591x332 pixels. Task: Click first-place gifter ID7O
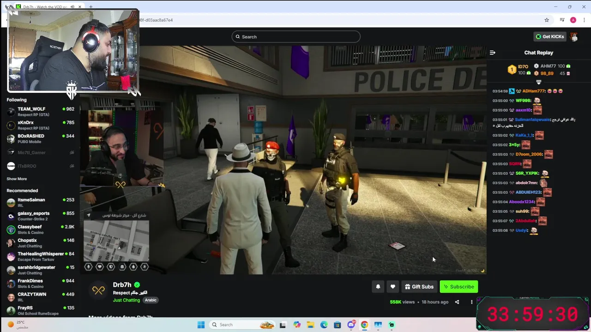coord(523,66)
